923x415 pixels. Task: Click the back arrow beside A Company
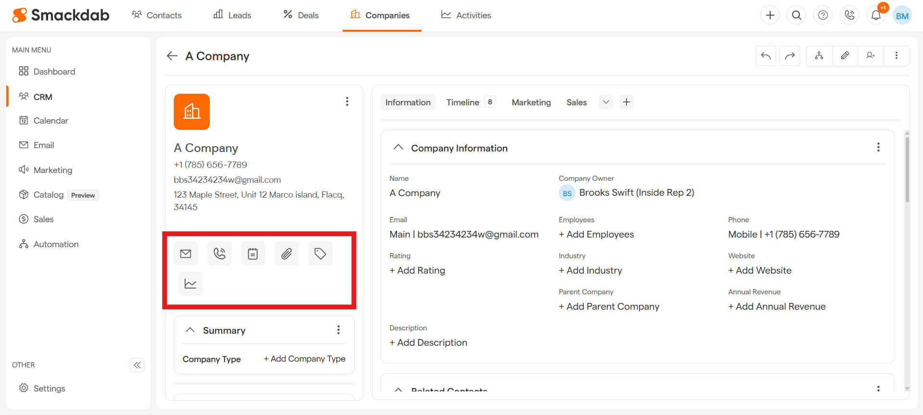click(172, 56)
